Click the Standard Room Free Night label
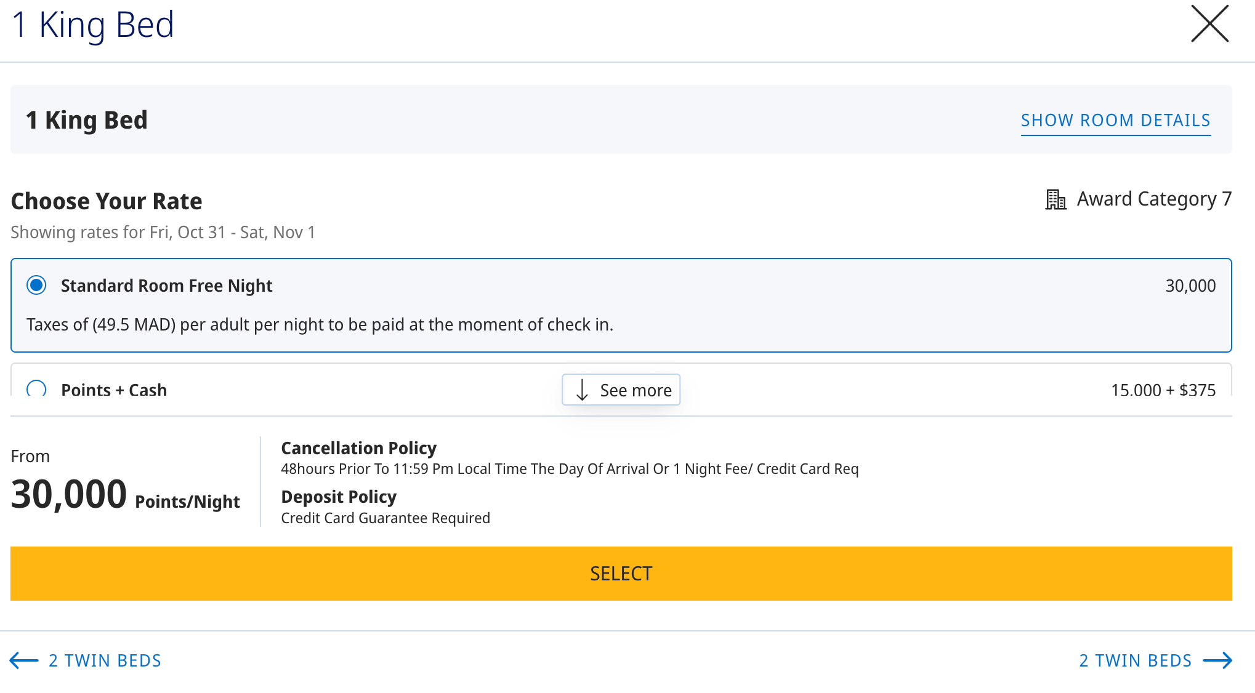The image size is (1255, 693). [x=166, y=286]
